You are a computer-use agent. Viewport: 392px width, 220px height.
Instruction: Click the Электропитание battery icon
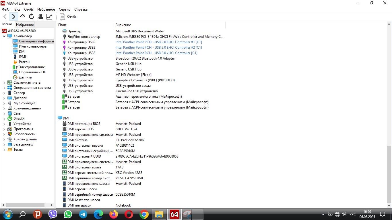(x=15, y=67)
